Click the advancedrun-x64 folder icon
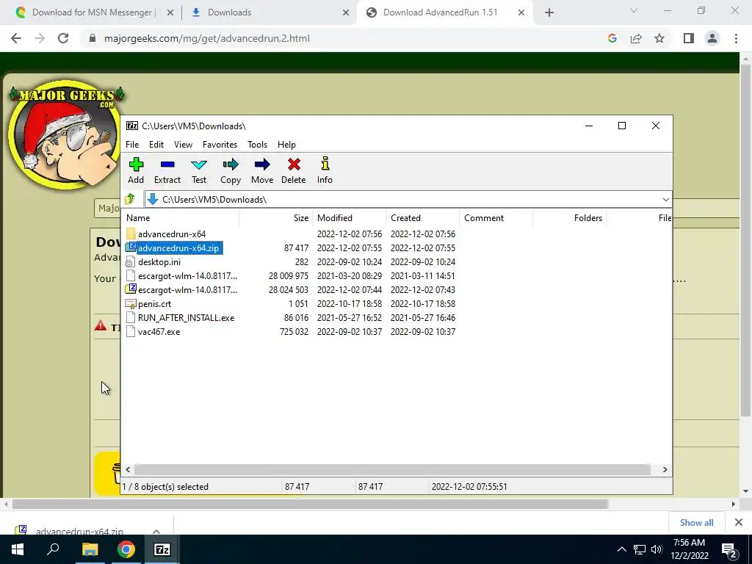This screenshot has height=564, width=752. pyautogui.click(x=131, y=234)
